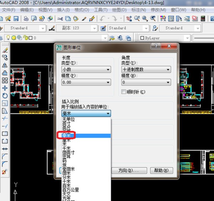Screen dimensions: 214x201
Task: Click the Match Properties paintbrush icon
Action: [x=85, y=18]
